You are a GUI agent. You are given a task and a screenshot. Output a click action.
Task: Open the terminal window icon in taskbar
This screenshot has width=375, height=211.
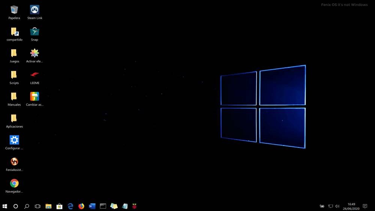(103, 206)
